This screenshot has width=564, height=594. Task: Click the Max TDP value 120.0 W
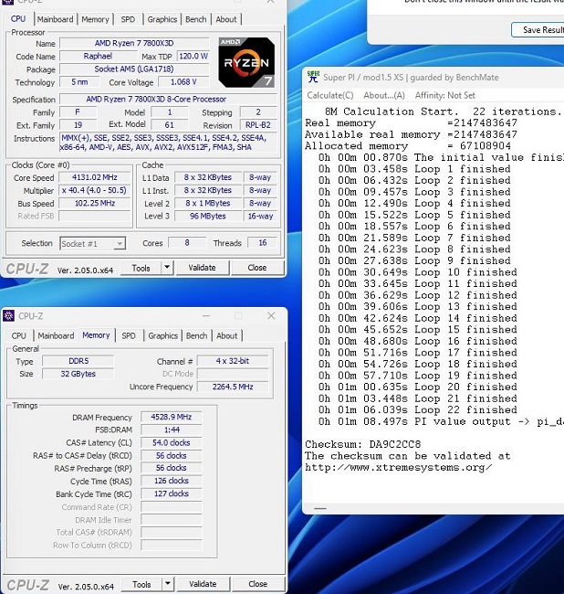click(193, 56)
